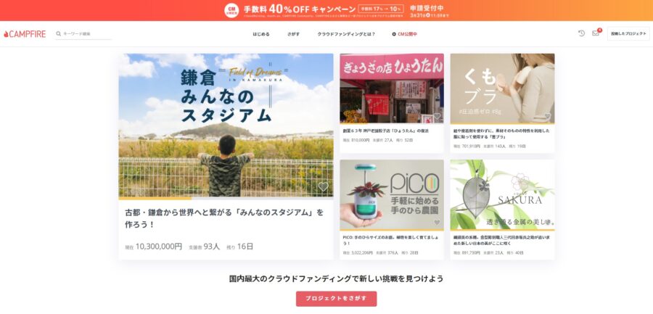653x314 pixels.
Task: Favorite the Kamakura stadium project heart
Action: [x=323, y=186]
